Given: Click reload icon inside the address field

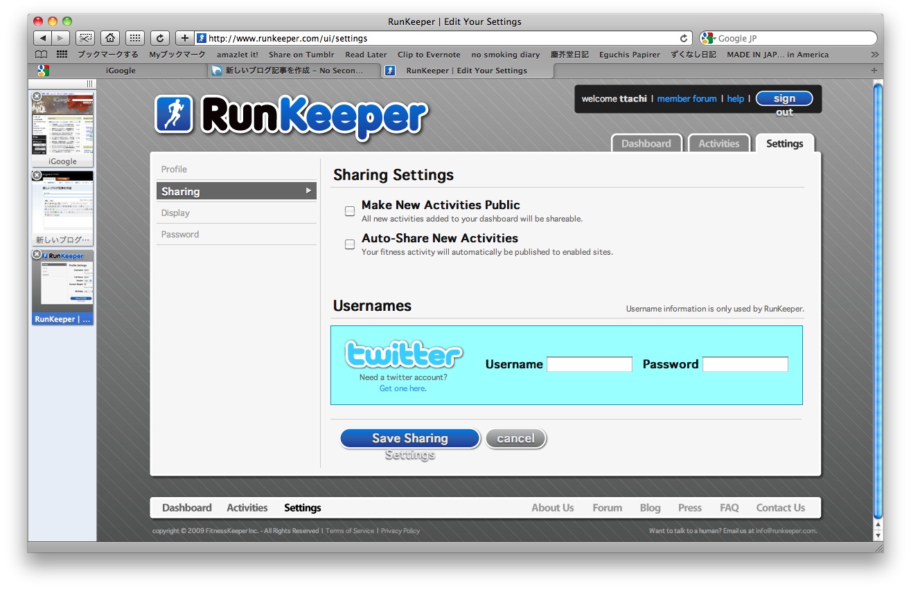Looking at the screenshot, I should click(x=684, y=38).
